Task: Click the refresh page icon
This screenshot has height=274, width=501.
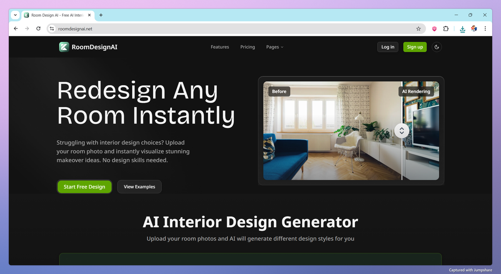Action: 38,28
